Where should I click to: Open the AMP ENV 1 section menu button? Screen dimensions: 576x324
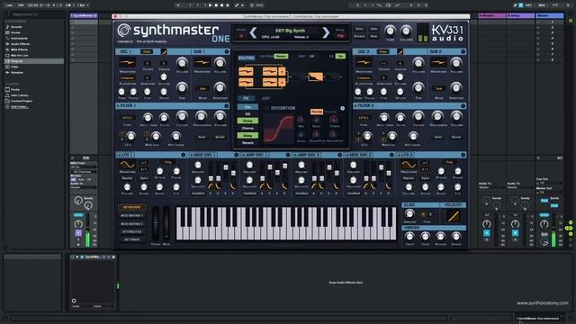[288, 155]
